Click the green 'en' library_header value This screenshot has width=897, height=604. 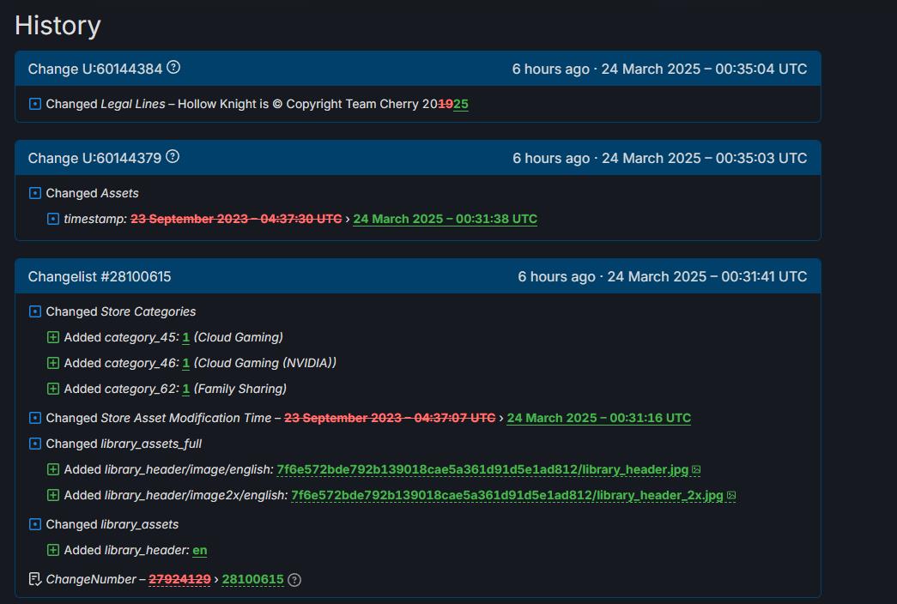coord(199,550)
